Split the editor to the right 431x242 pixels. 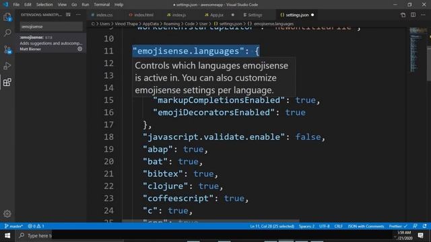pyautogui.click(x=413, y=15)
